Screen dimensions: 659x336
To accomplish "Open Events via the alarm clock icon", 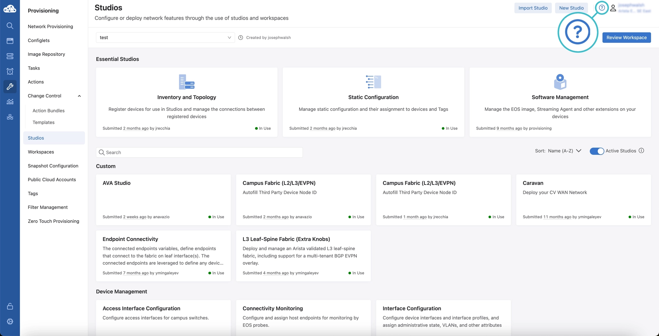I will (10, 71).
